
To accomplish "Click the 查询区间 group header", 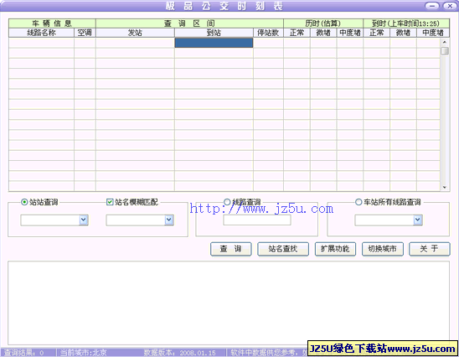I will (189, 23).
